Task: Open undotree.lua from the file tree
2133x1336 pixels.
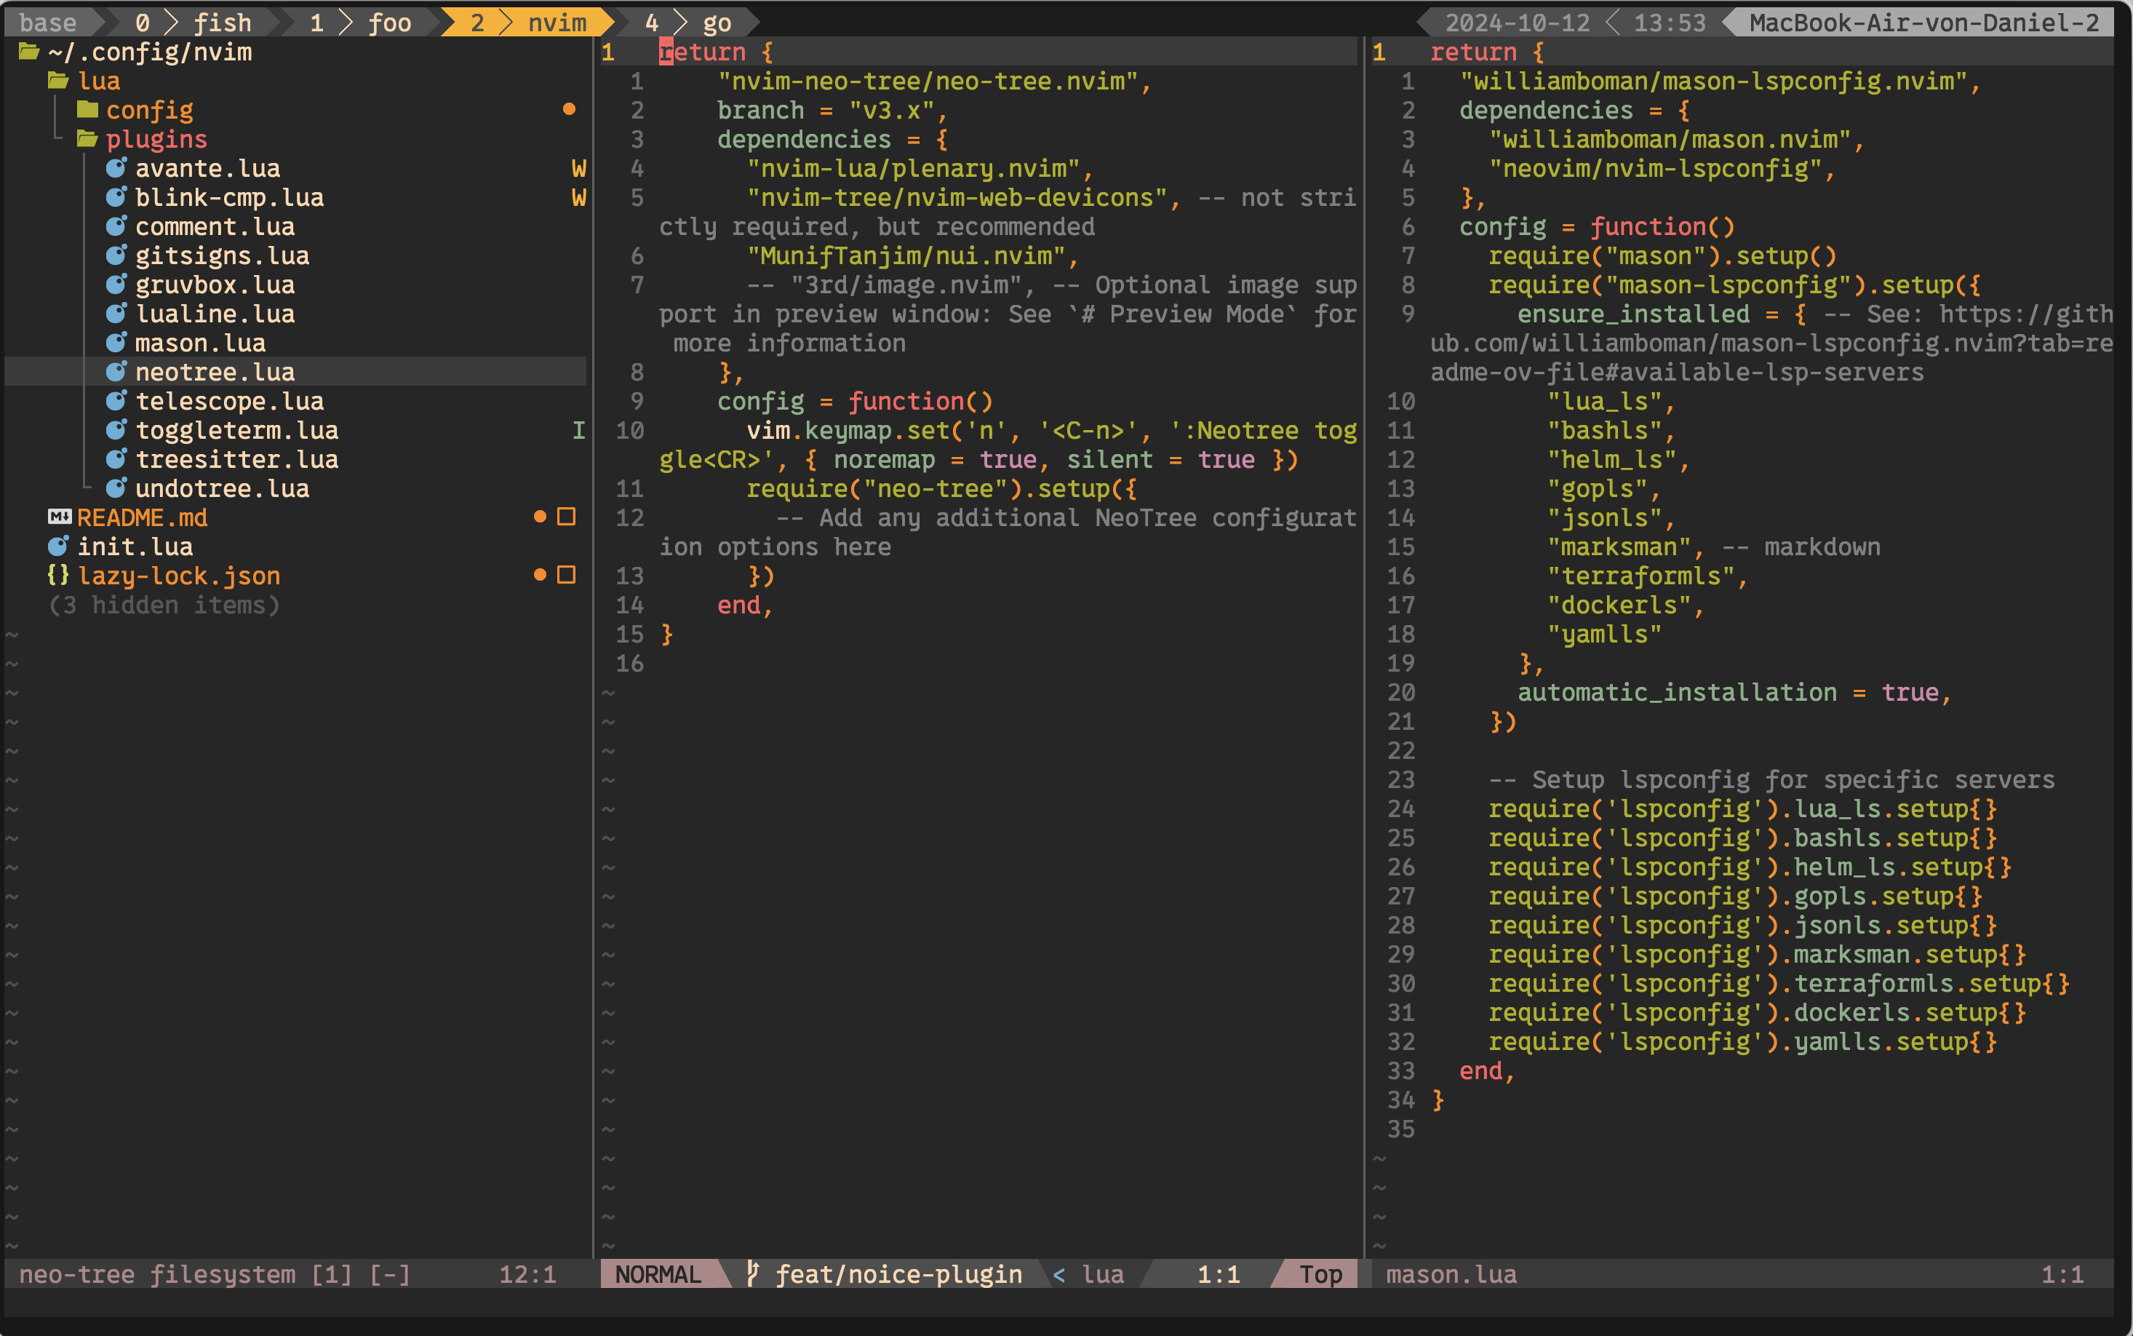Action: coord(222,489)
